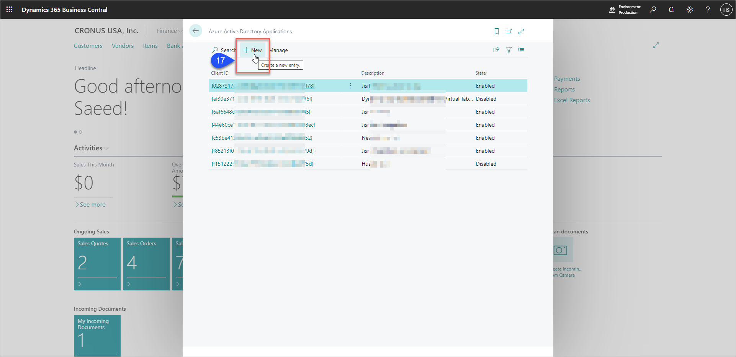The height and width of the screenshot is (357, 736).
Task: Click the back arrow button
Action: [196, 31]
